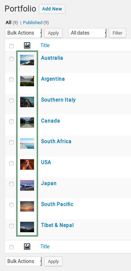This screenshot has width=131, height=271.
Task: Open the Australia coastline thumbnail
Action: pos(27,60)
